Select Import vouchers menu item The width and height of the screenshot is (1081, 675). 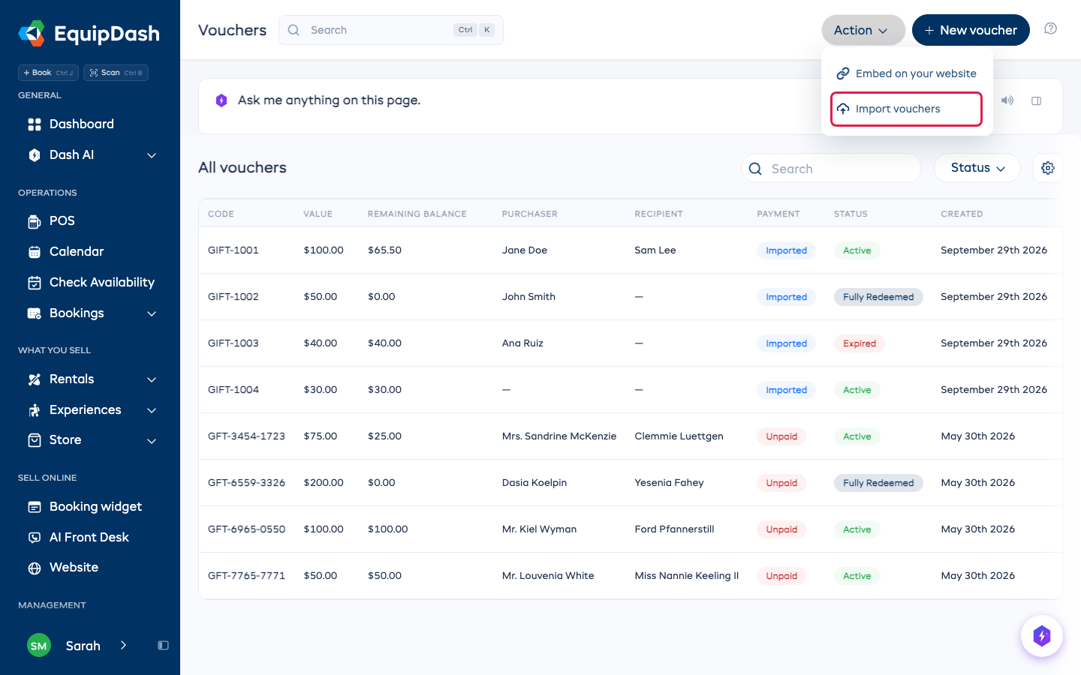(907, 109)
